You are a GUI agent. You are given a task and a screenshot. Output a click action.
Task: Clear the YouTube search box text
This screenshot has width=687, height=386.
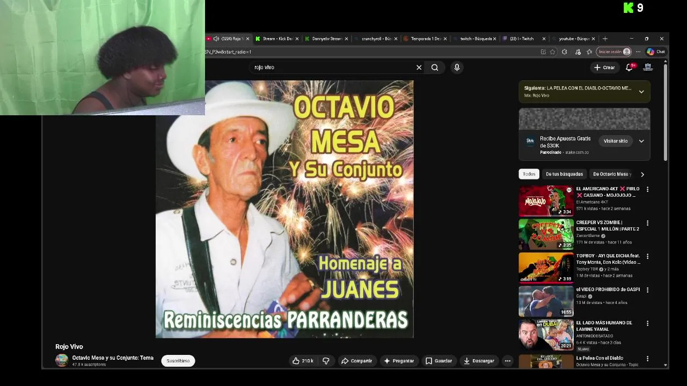(419, 68)
